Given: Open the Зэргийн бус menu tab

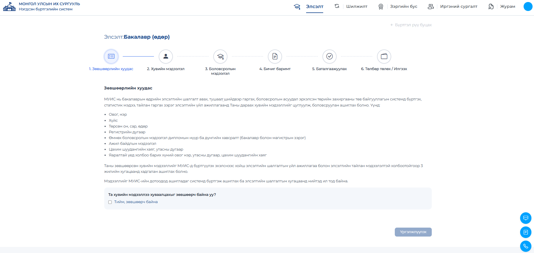Looking at the screenshot, I should tap(404, 6).
